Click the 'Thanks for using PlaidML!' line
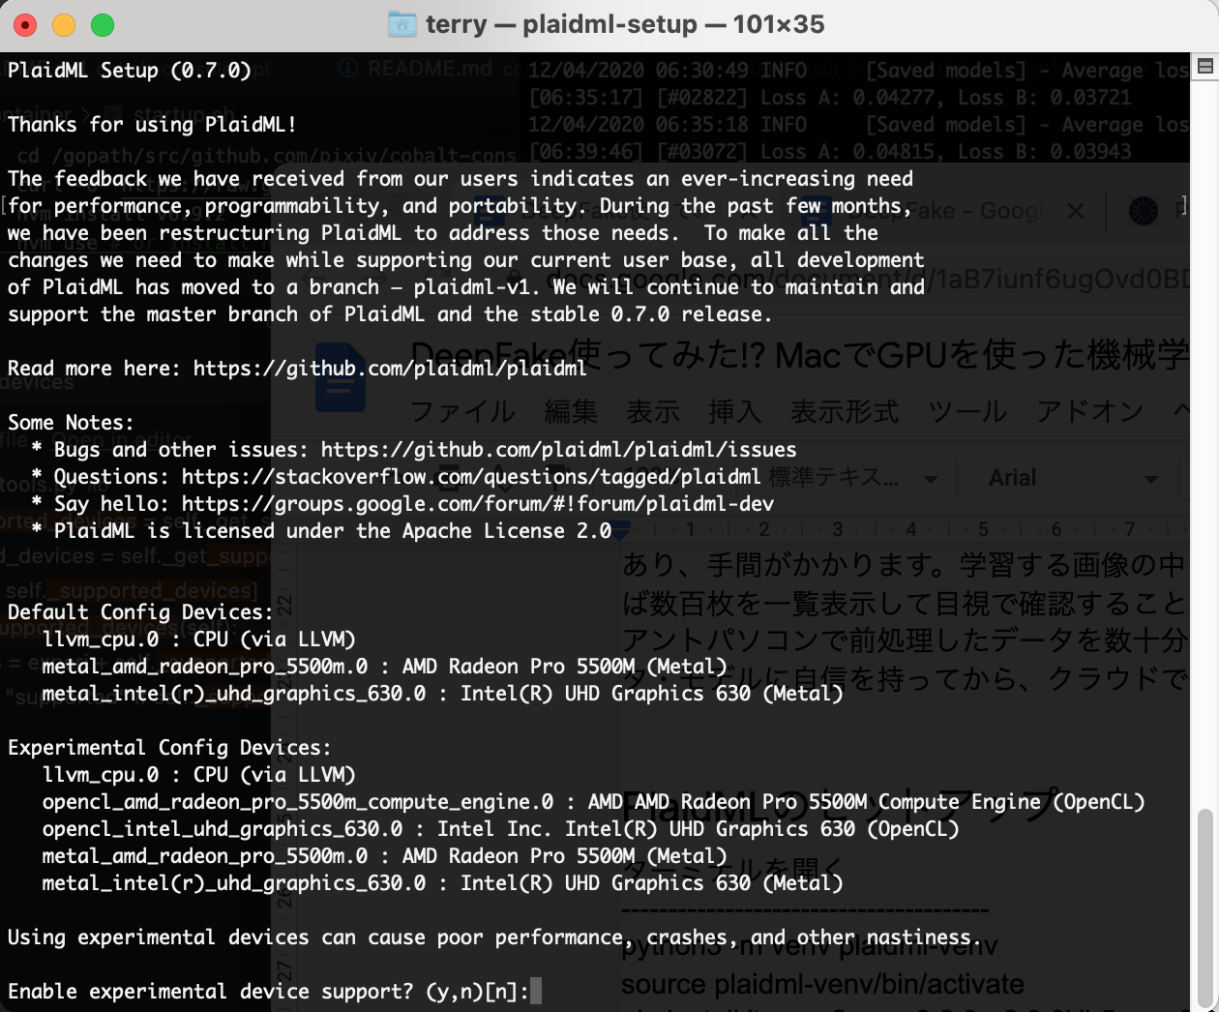Viewport: 1219px width, 1012px height. 152,125
